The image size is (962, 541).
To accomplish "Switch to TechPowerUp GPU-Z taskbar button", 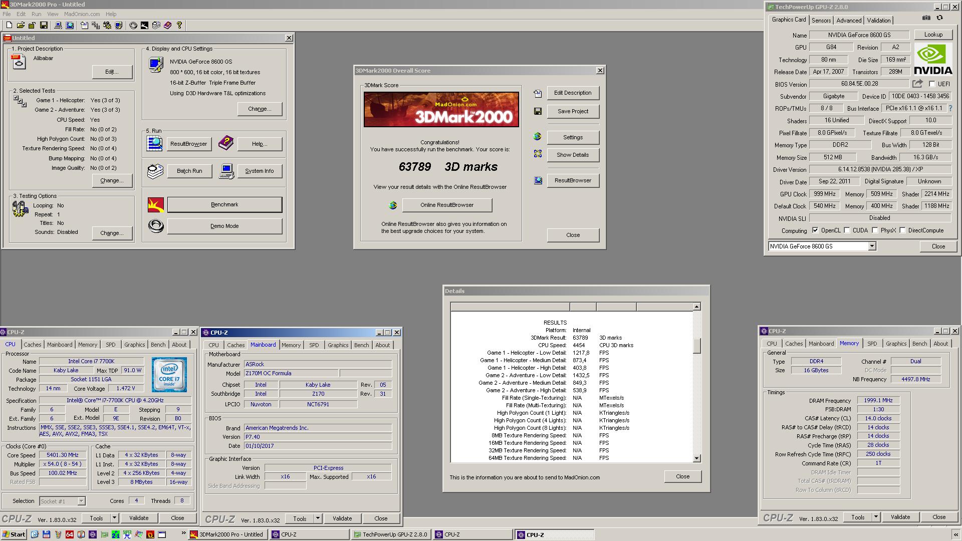I will (x=391, y=534).
